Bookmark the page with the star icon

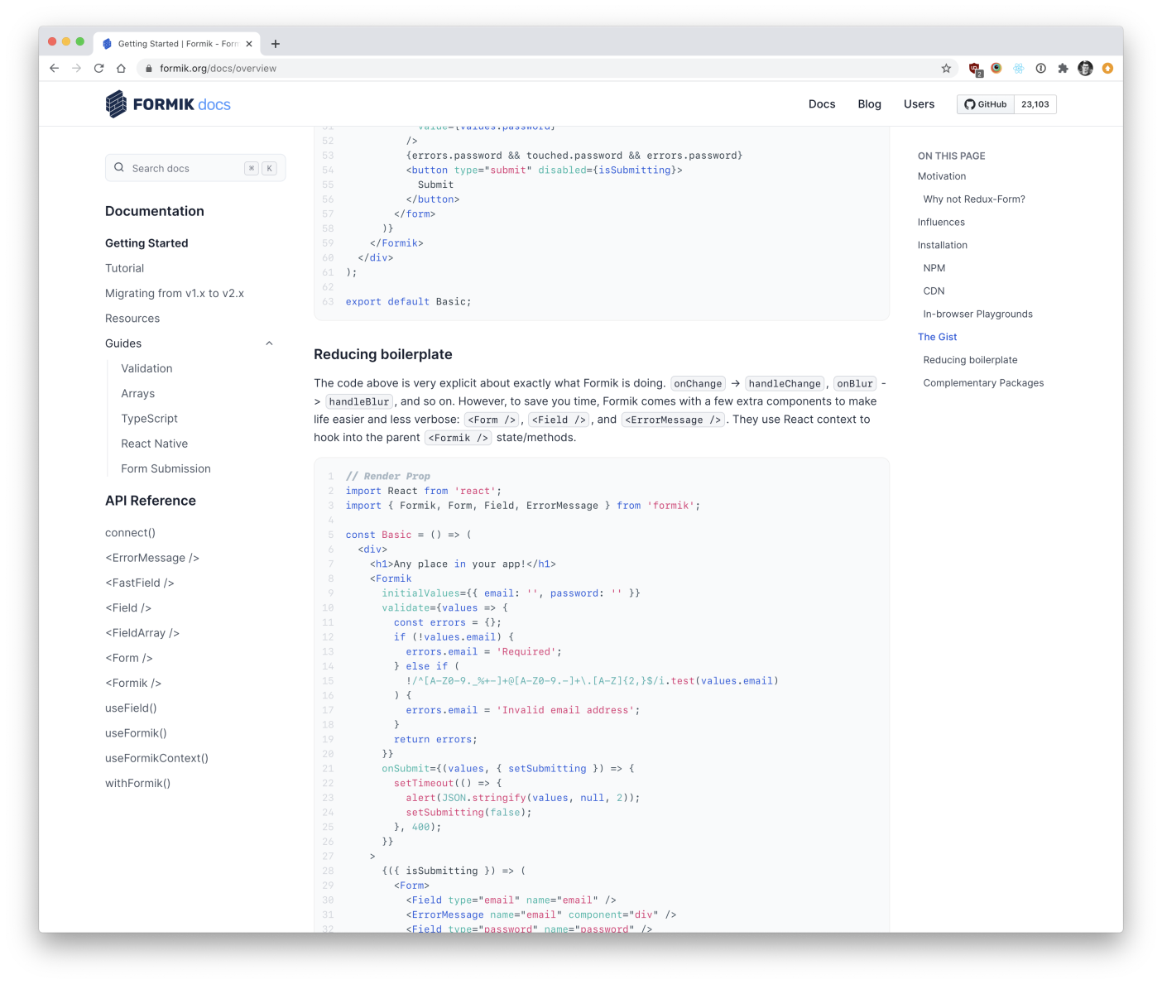pos(946,68)
